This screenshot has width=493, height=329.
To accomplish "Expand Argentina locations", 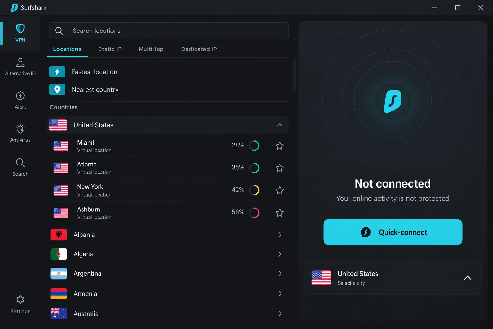I will point(280,273).
